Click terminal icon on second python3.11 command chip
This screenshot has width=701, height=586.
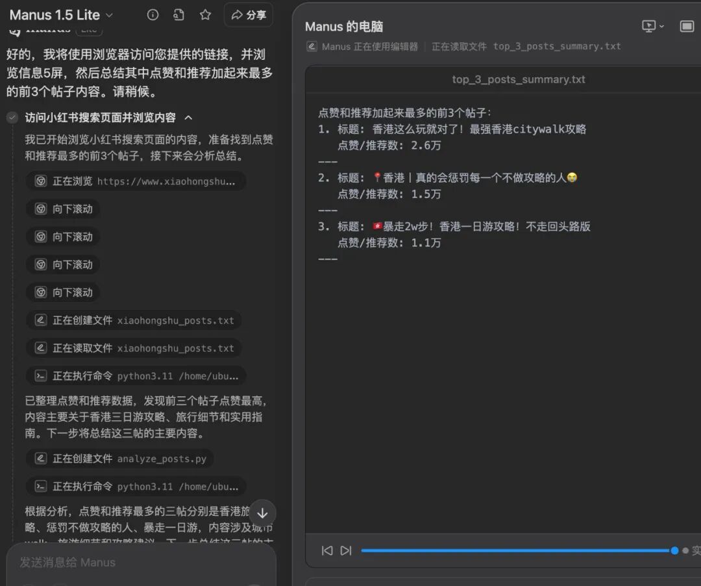click(41, 486)
